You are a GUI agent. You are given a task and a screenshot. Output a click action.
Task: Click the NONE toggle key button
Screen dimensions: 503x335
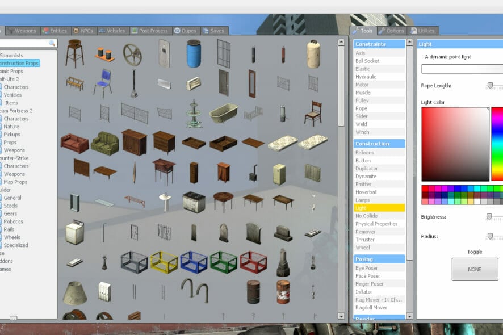475,270
